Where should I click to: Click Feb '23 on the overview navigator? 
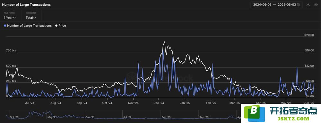coord(166,117)
